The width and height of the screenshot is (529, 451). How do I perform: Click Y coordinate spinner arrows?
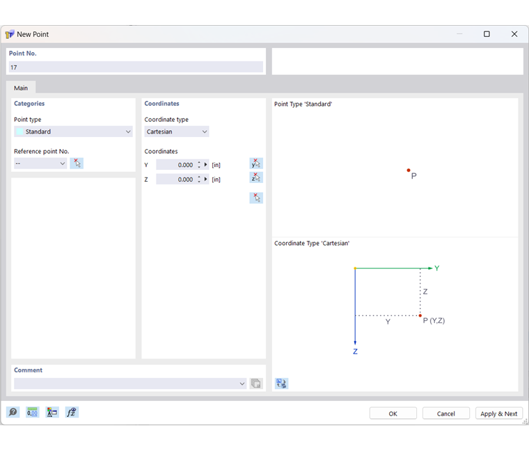199,165
